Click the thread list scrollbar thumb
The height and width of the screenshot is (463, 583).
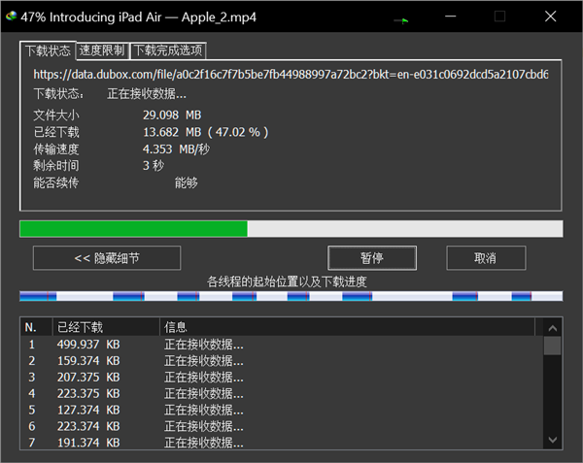coord(553,346)
